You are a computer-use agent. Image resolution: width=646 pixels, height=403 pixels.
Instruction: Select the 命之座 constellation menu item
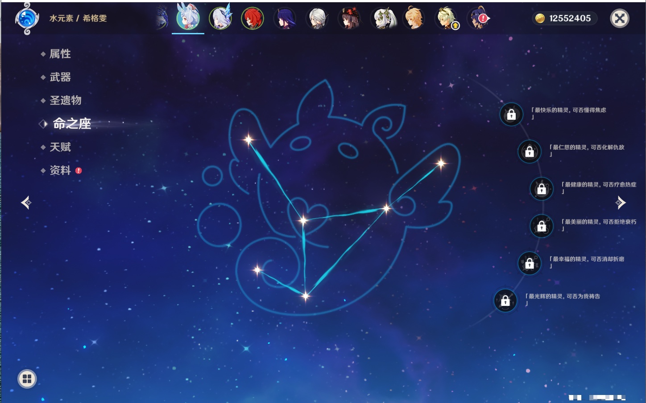(x=71, y=123)
